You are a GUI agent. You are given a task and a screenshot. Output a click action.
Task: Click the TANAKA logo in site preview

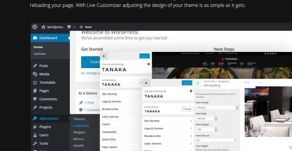229,59
